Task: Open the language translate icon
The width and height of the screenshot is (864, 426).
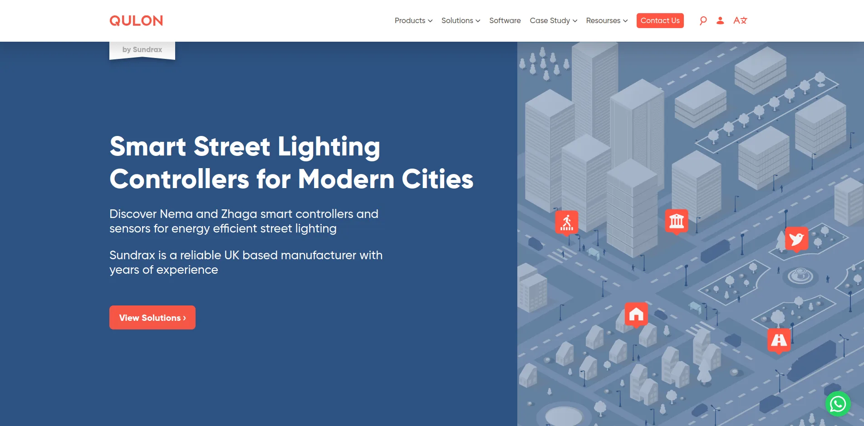Action: pyautogui.click(x=740, y=20)
